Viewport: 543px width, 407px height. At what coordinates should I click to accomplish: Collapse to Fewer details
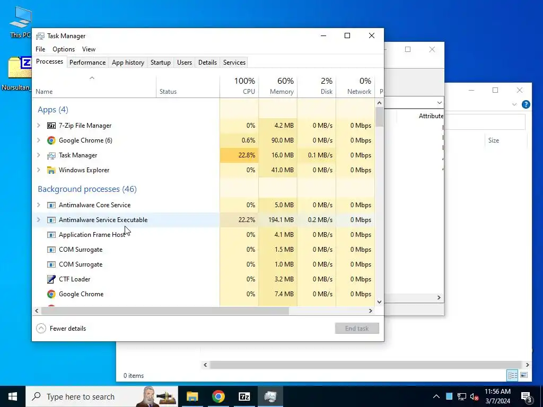pyautogui.click(x=61, y=329)
